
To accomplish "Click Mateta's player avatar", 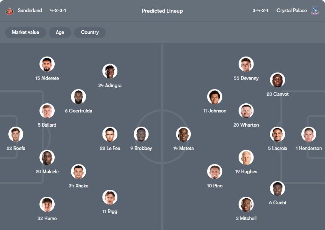I will point(184,134).
